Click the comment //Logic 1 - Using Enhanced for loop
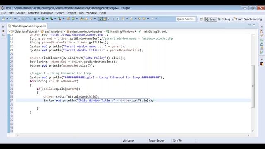This screenshot has width=265, height=149. pyautogui.click(x=60, y=73)
